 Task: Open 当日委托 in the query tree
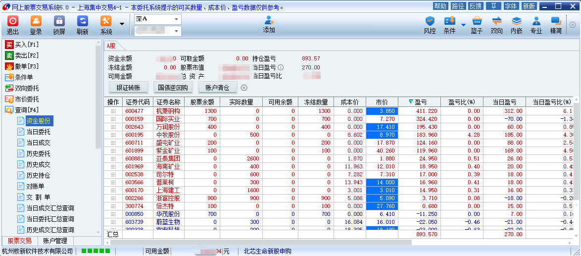38,132
